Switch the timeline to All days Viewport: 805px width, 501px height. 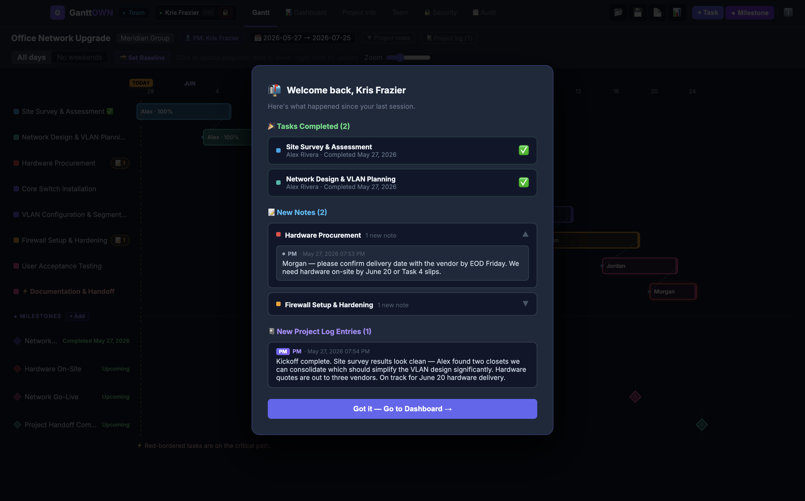click(x=32, y=57)
